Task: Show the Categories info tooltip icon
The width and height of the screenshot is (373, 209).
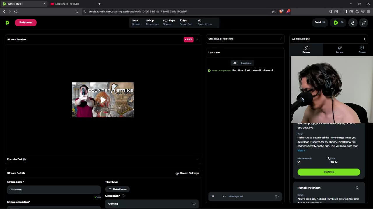Action: (x=123, y=196)
